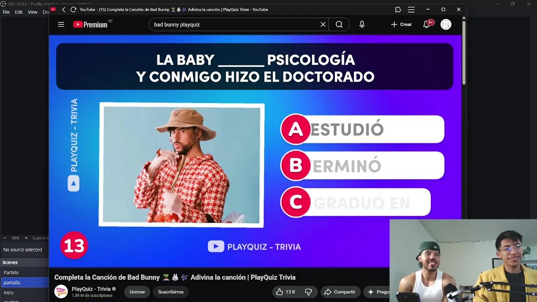Image resolution: width=537 pixels, height=302 pixels.
Task: Zoom in OBS preview with plus icon
Action: pyautogui.click(x=26, y=238)
